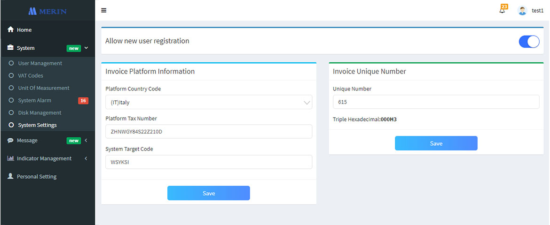This screenshot has width=550, height=225.
Task: Save the Invoice Platform Information form
Action: pyautogui.click(x=209, y=193)
